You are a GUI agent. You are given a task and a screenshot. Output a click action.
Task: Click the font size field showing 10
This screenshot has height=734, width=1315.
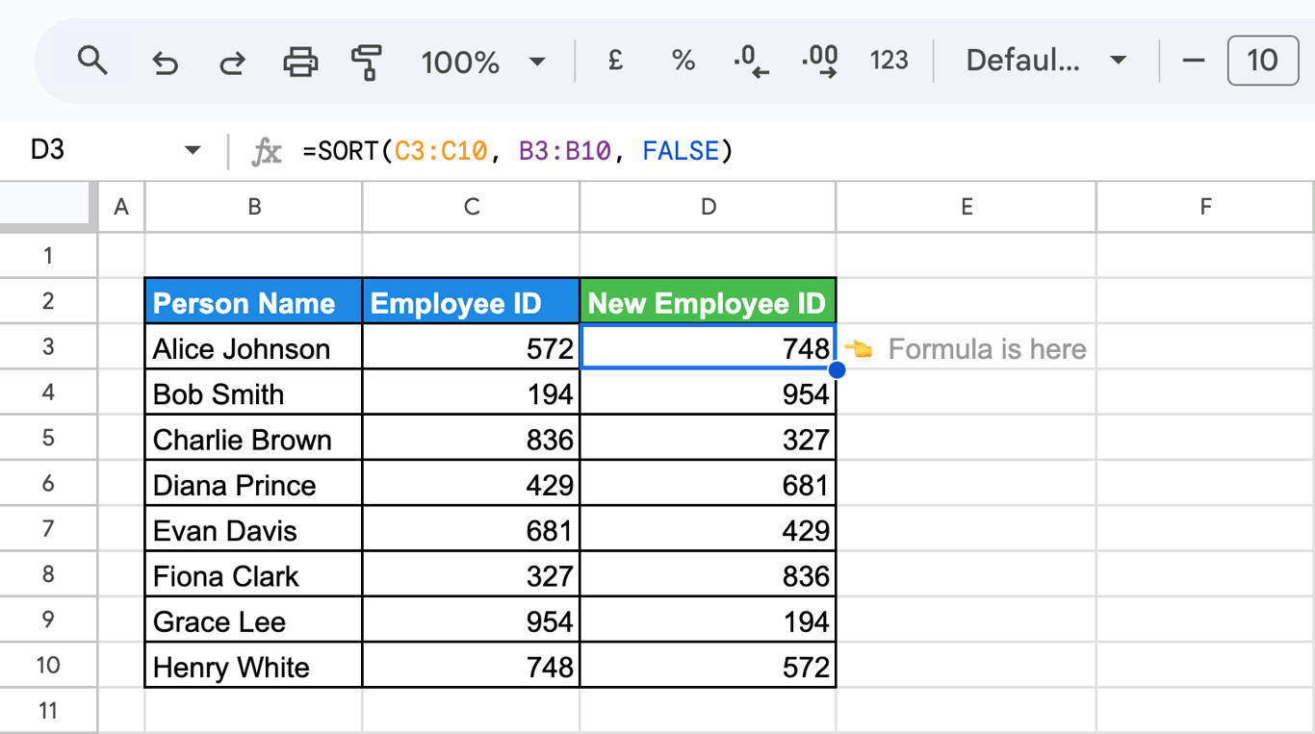pos(1263,61)
